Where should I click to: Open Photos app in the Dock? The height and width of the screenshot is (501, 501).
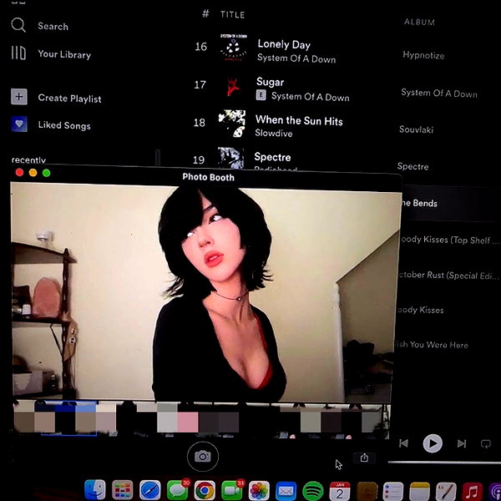259,490
